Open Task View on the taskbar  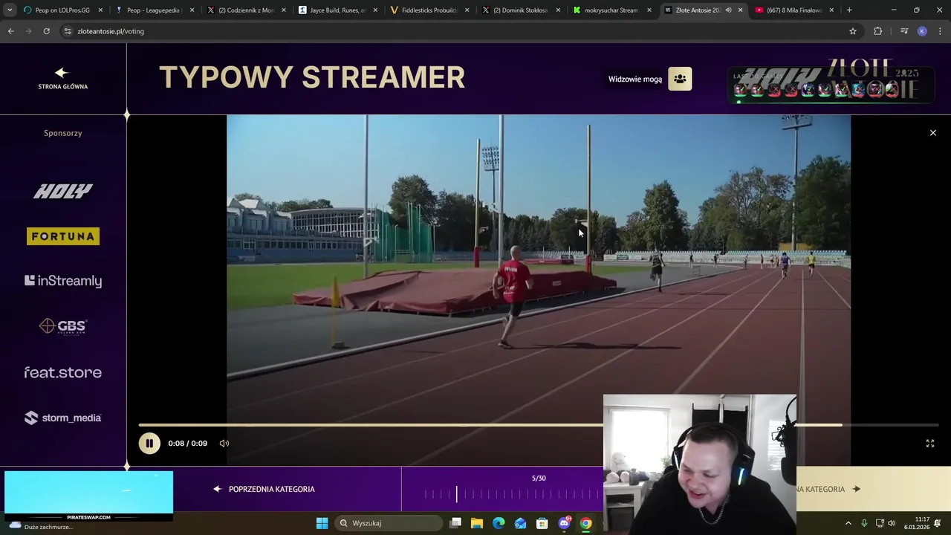455,523
